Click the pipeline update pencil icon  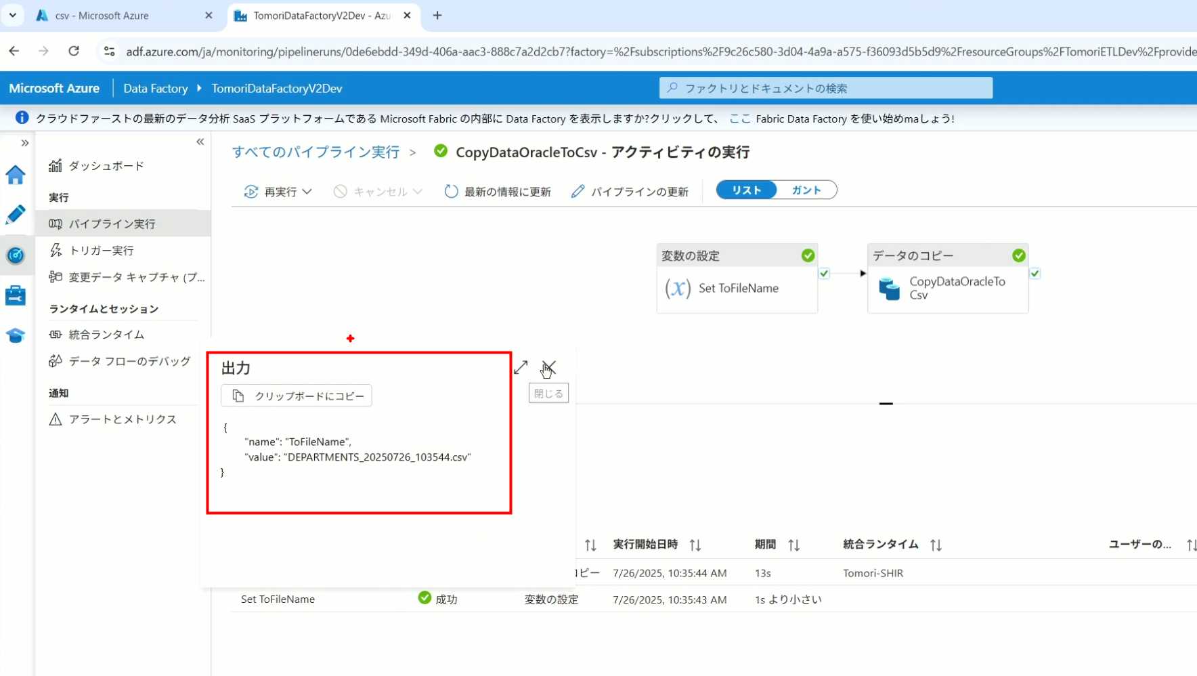(x=578, y=192)
